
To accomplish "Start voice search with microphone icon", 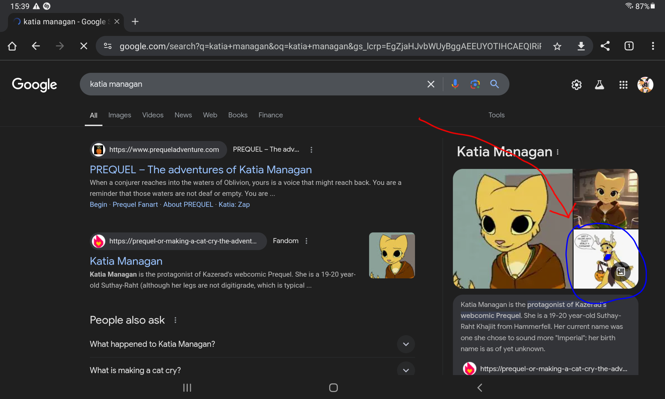I will click(455, 84).
